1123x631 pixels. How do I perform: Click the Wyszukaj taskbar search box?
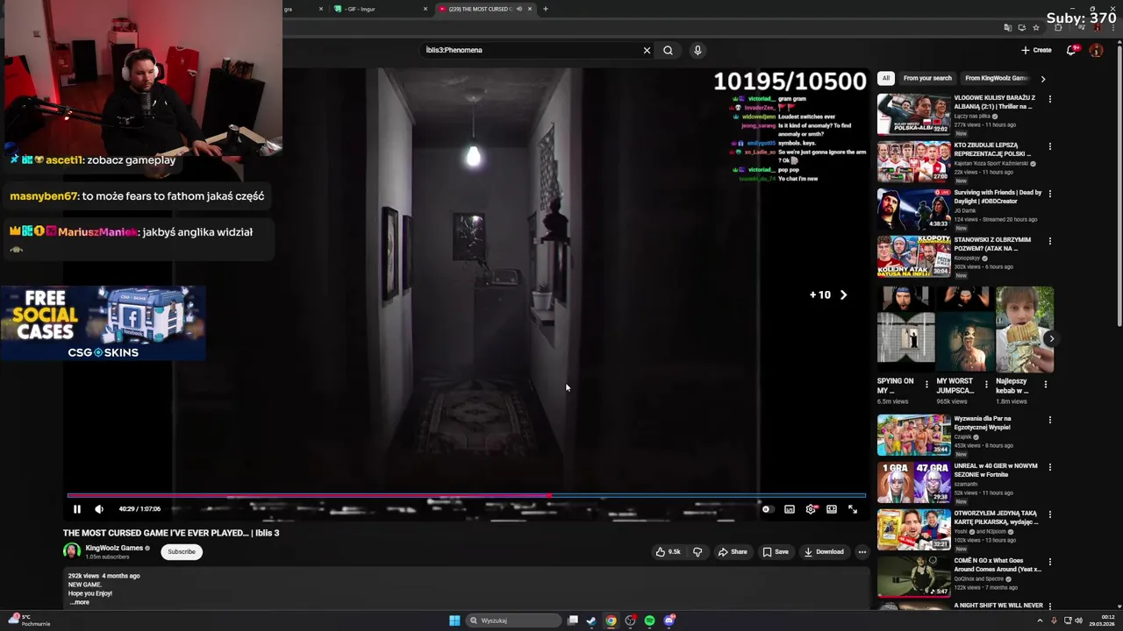coord(513,620)
